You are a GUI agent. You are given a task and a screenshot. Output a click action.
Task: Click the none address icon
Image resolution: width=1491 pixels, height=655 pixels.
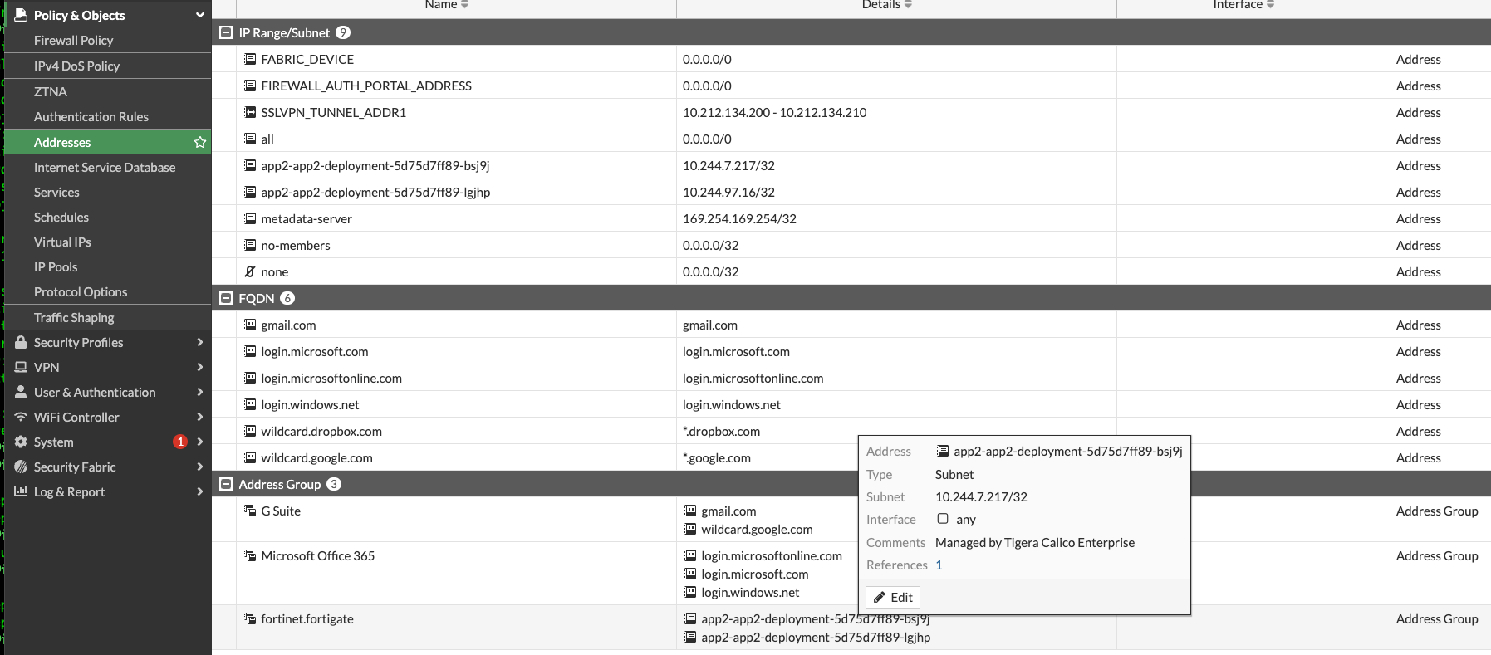point(250,271)
